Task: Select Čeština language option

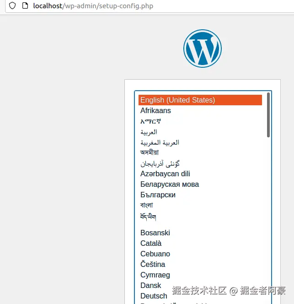Action: pyautogui.click(x=200, y=265)
